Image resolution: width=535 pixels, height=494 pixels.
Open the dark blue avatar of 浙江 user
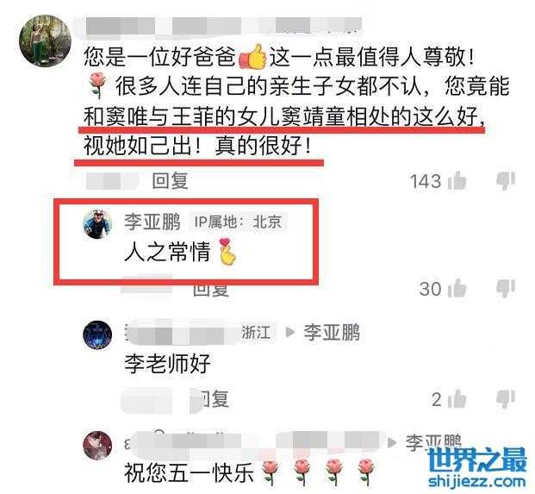97,335
